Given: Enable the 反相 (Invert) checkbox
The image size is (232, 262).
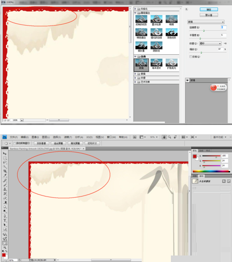Looking at the screenshot, I should point(191,57).
